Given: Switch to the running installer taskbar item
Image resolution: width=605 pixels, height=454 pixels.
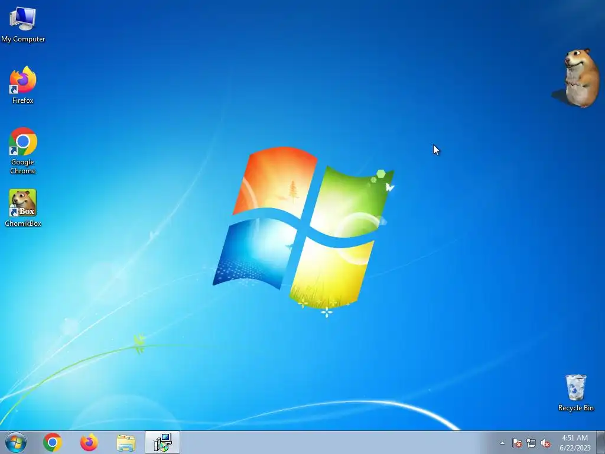Looking at the screenshot, I should coord(162,442).
